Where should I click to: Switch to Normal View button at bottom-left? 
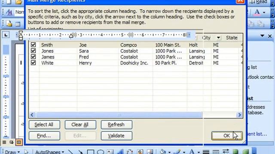point(4,142)
